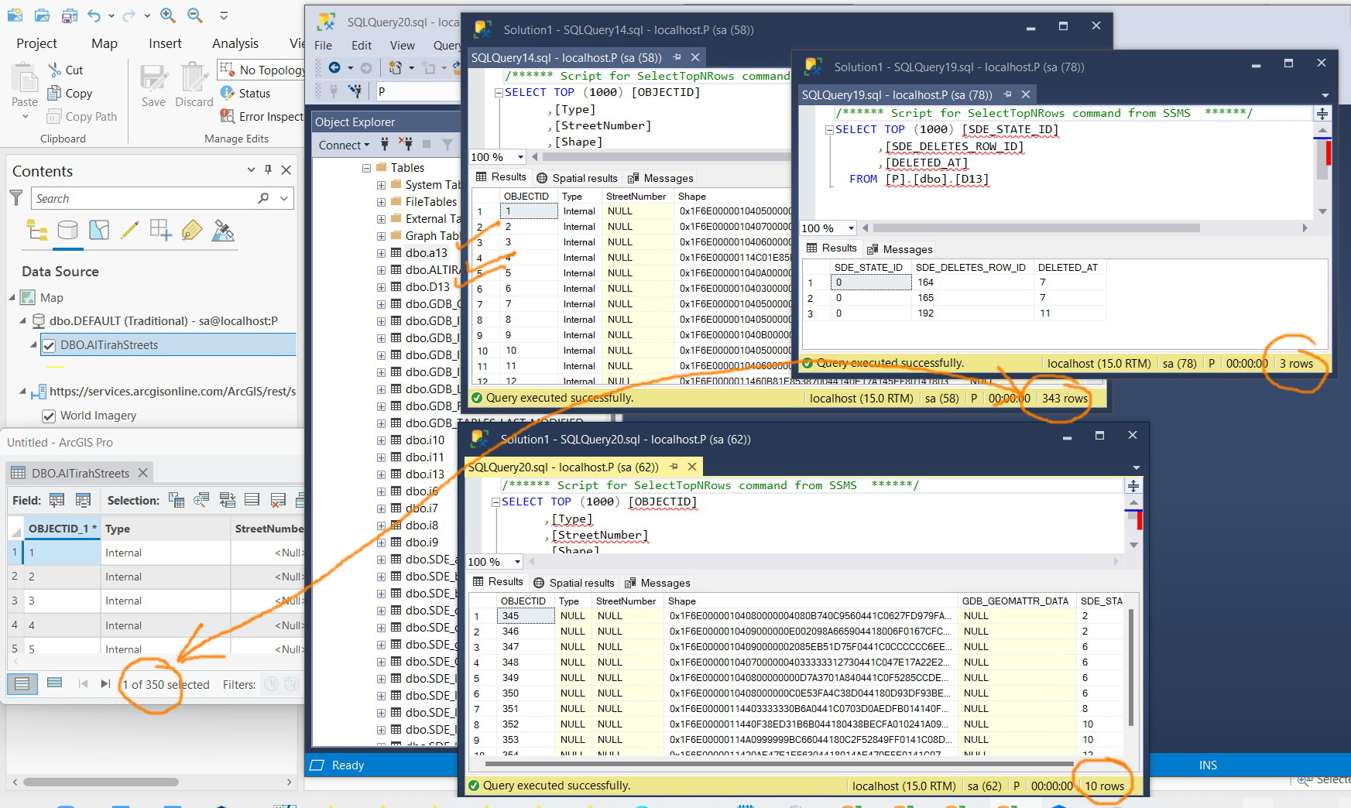Jump to last record in table
The height and width of the screenshot is (808, 1351).
(105, 683)
